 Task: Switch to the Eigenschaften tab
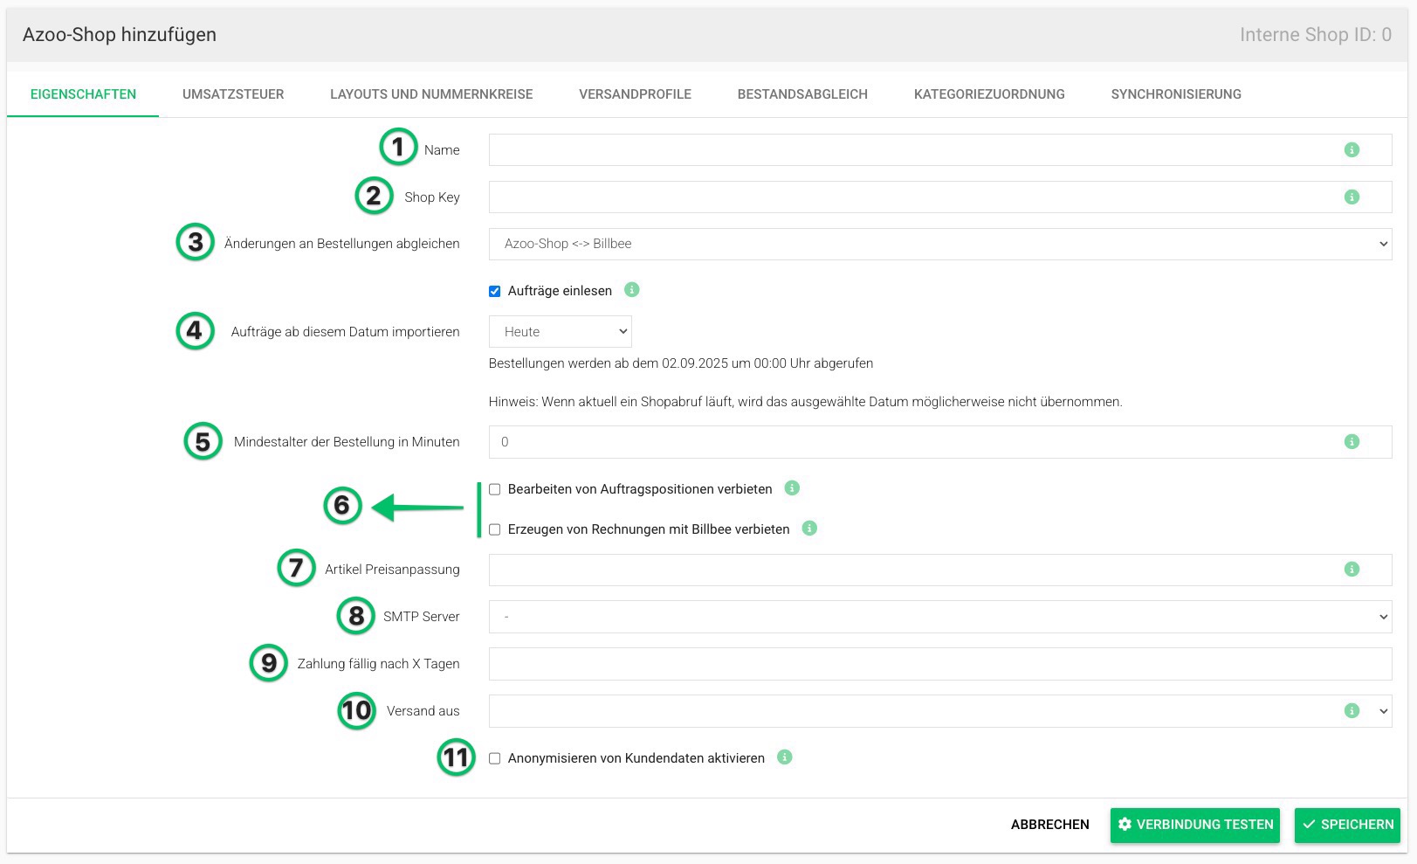pyautogui.click(x=83, y=94)
